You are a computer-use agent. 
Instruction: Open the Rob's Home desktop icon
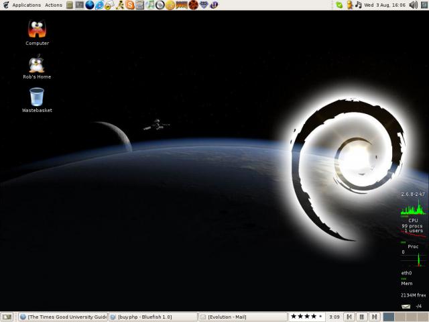(37, 66)
